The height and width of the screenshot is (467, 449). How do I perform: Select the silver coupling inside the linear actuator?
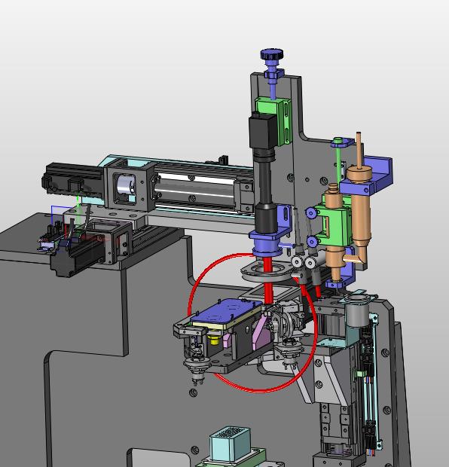tap(126, 185)
